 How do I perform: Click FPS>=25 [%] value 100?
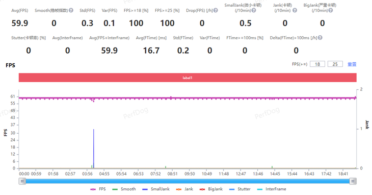click(x=167, y=23)
